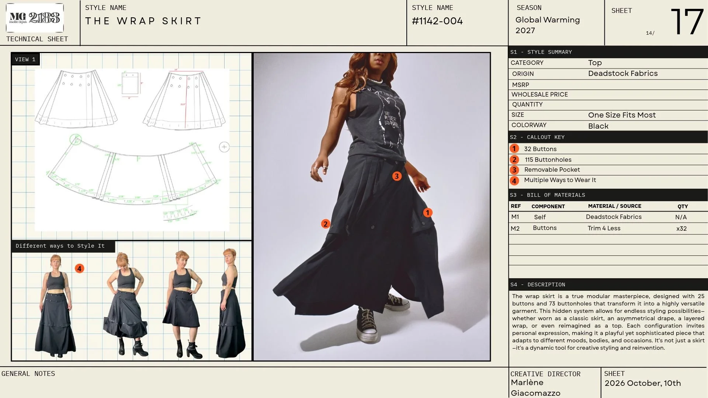Image resolution: width=708 pixels, height=398 pixels.
Task: Click the Multiple Ways to Wear It text
Action: [x=560, y=180]
